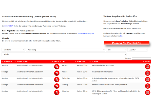Open website globe for Marienhospital Aachen GmbH
The width and height of the screenshot is (152, 95).
coord(148,67)
